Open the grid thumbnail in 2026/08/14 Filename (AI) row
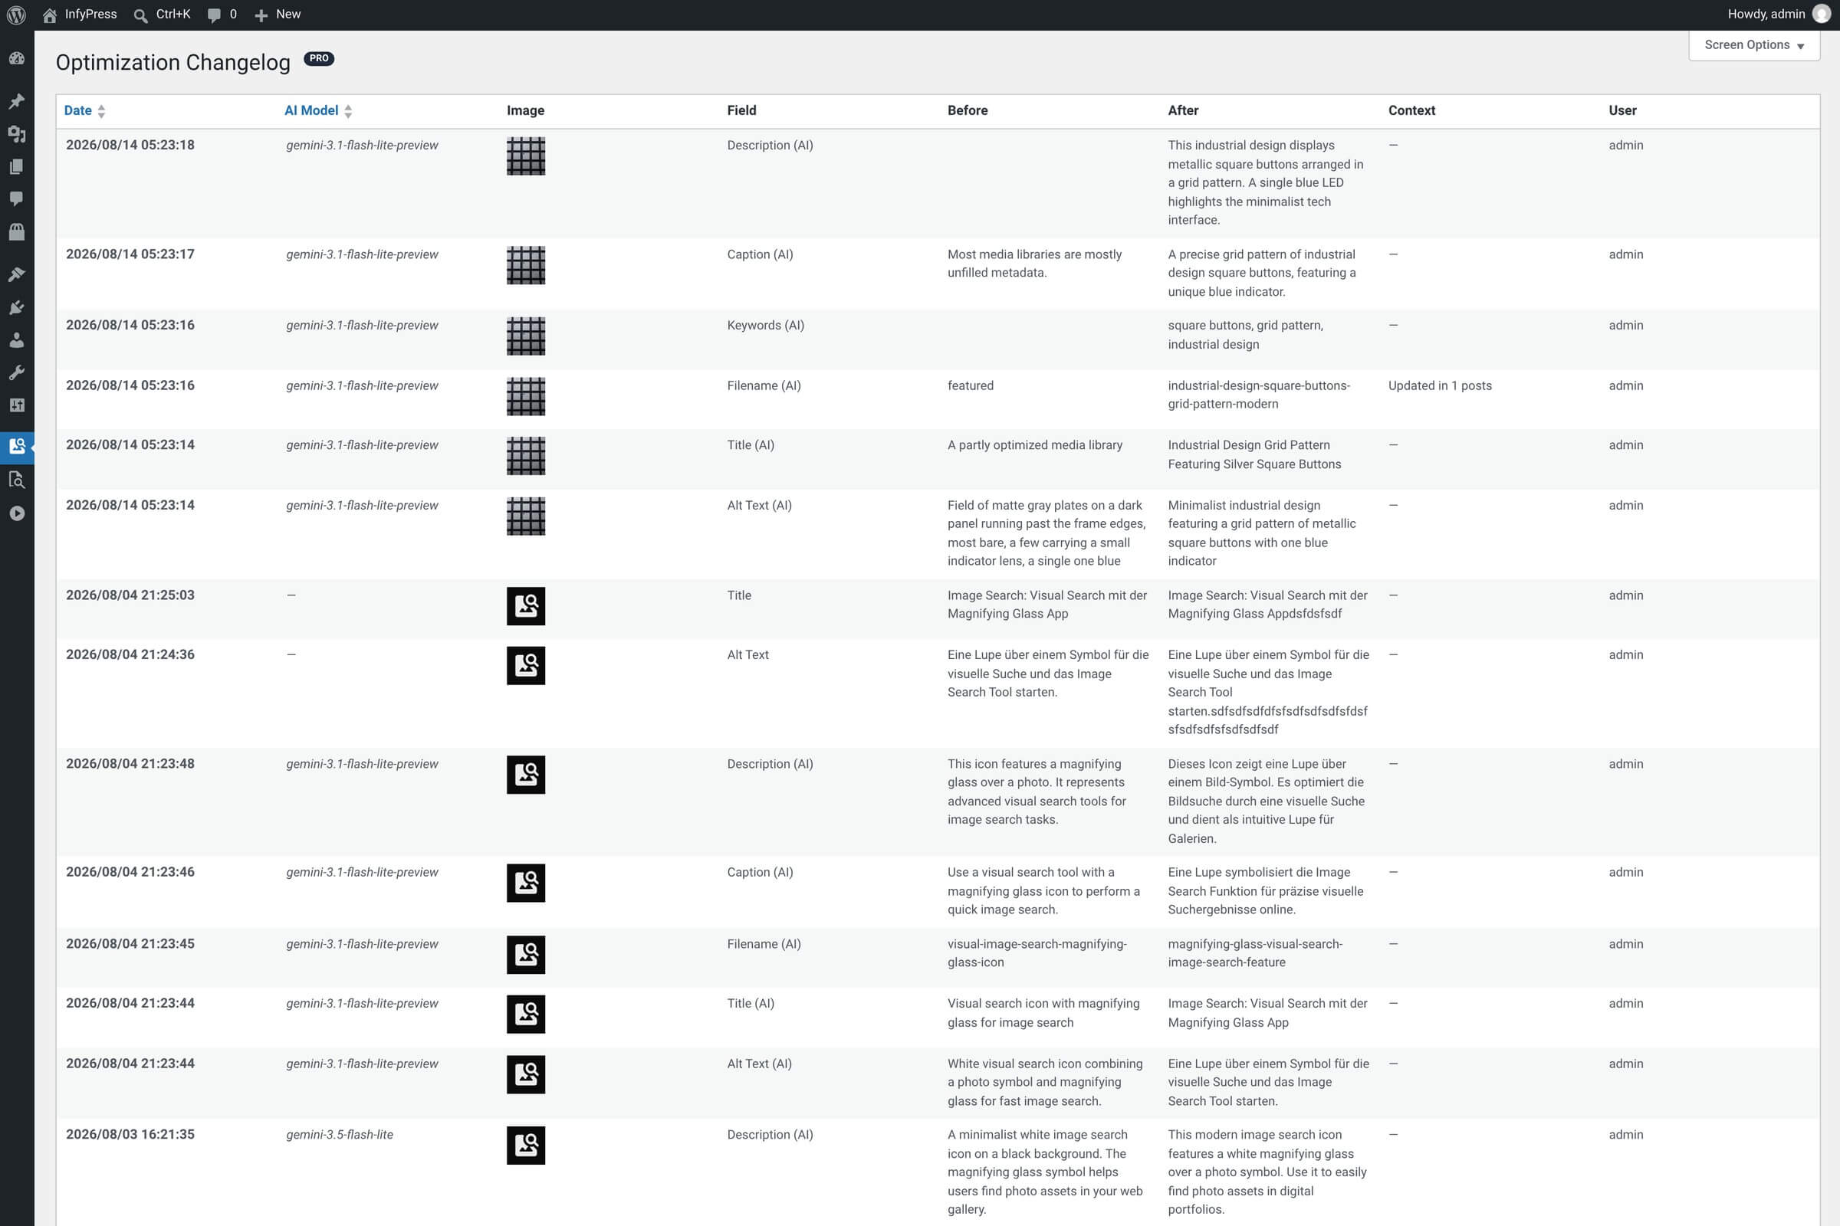Image resolution: width=1840 pixels, height=1226 pixels. (x=526, y=396)
